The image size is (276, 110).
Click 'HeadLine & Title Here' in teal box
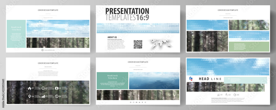coord(113,77)
